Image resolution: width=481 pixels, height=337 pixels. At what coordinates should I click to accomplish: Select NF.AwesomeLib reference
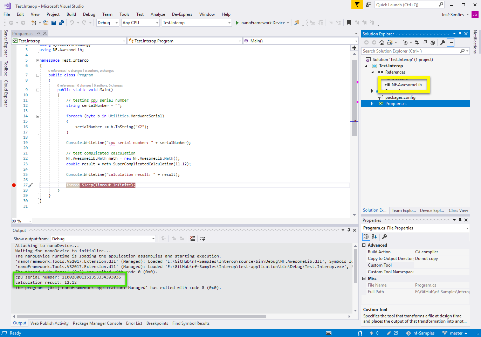[x=406, y=85]
